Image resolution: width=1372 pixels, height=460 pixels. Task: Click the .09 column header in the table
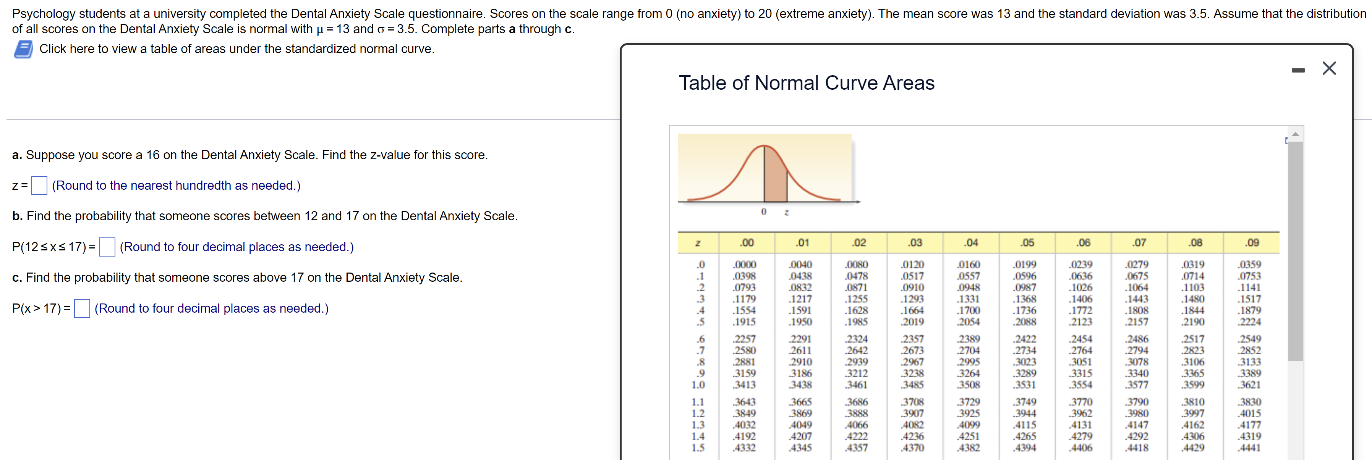(x=1252, y=243)
